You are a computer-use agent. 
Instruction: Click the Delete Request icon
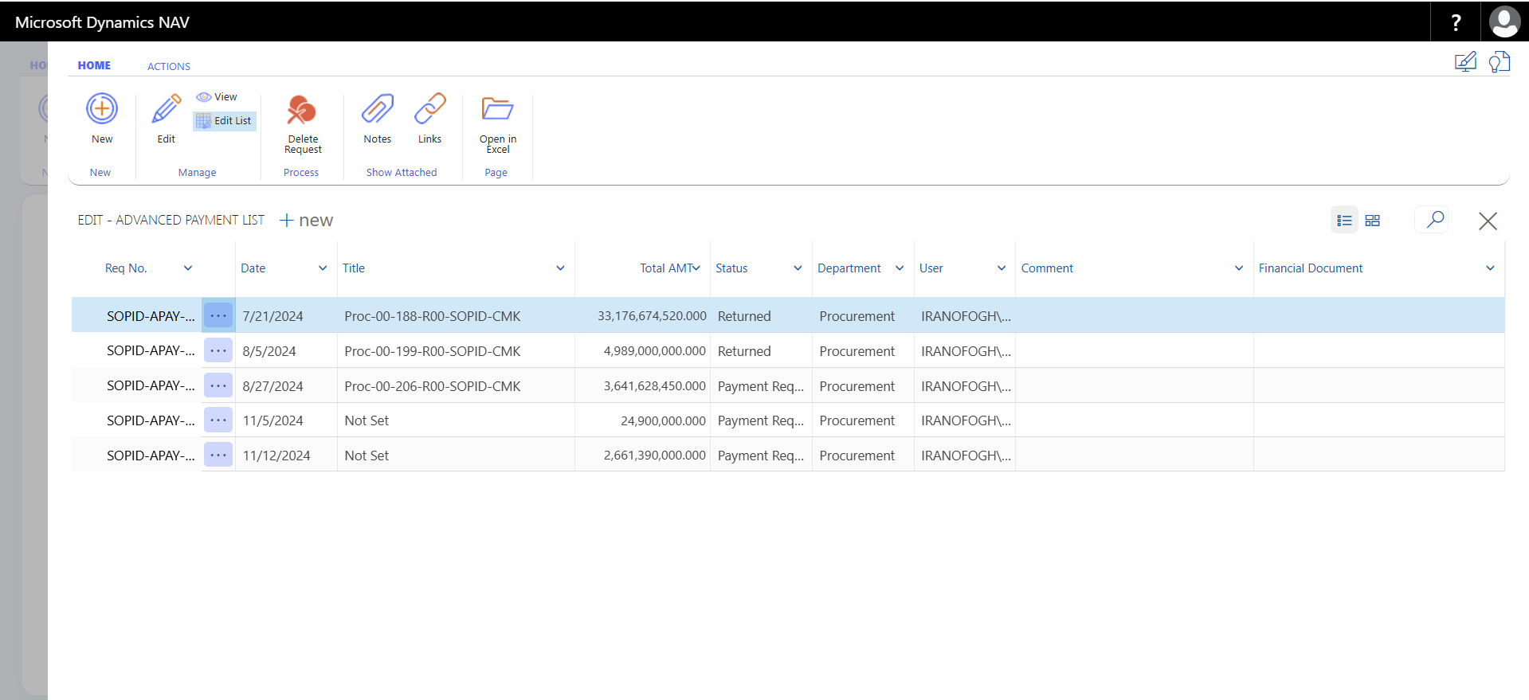click(302, 110)
